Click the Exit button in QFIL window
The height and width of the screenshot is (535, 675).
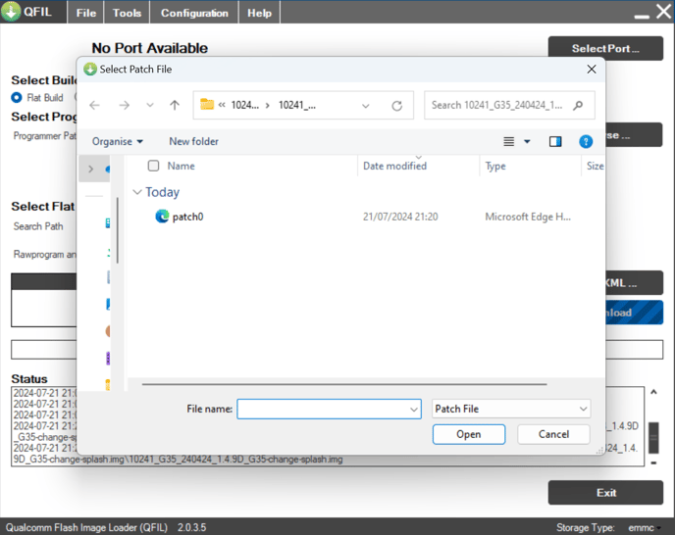click(x=605, y=493)
